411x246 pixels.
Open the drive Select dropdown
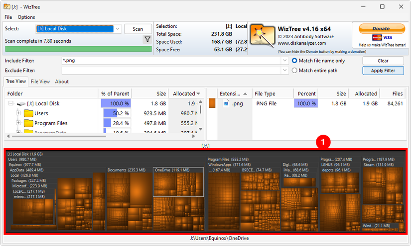coord(117,29)
